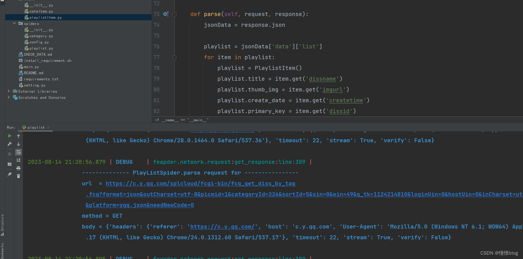Place cursor on 'jsonData = response.json' line
The width and height of the screenshot is (523, 259).
click(244, 25)
